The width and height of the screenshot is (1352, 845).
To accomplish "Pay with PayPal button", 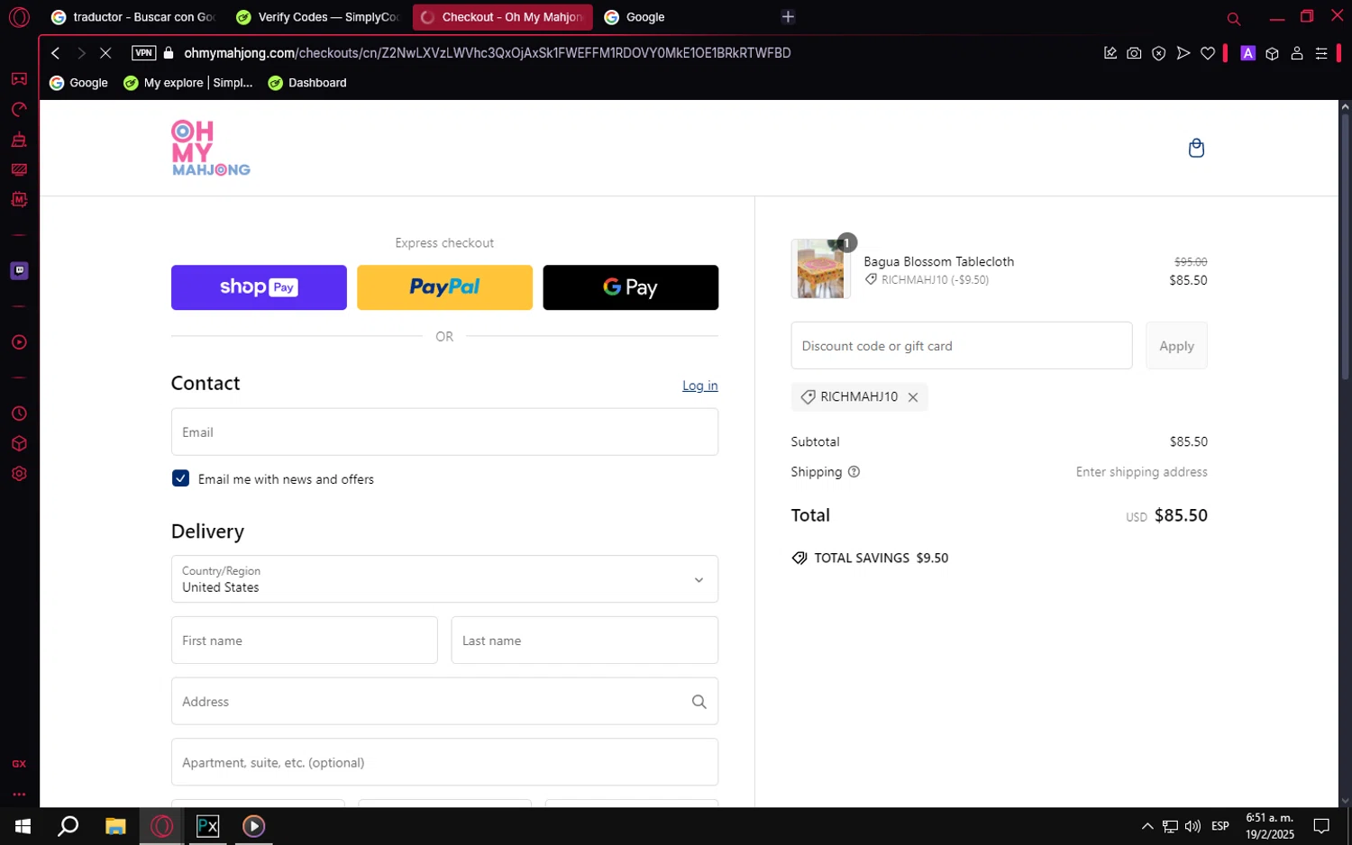I will point(444,287).
